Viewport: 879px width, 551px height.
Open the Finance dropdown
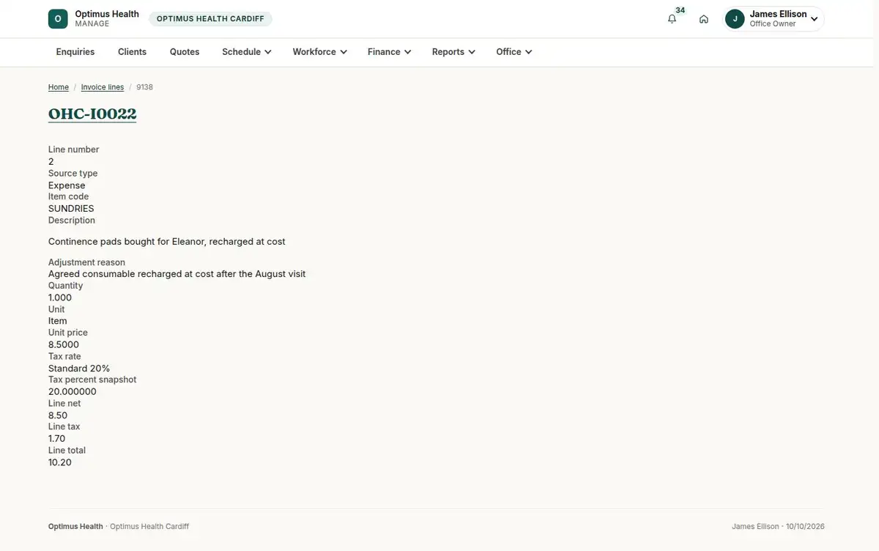click(x=389, y=52)
